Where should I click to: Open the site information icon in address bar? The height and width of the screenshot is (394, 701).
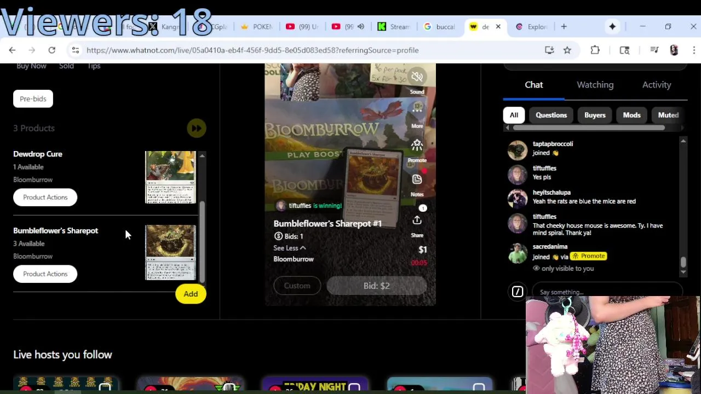(x=76, y=50)
